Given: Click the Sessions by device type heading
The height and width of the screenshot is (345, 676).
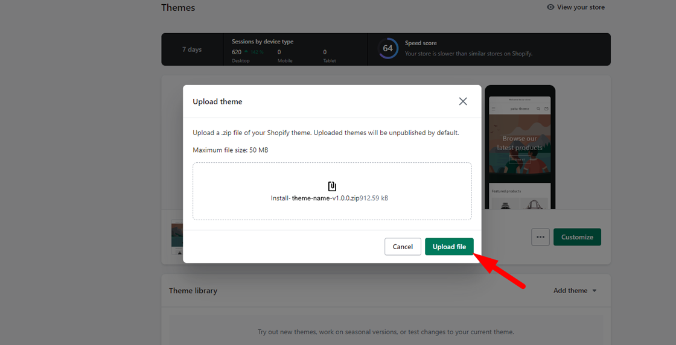Looking at the screenshot, I should point(263,42).
